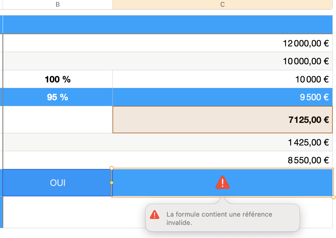Click the highlighted 7125,00 € cell
This screenshot has width=336, height=238.
tap(222, 120)
